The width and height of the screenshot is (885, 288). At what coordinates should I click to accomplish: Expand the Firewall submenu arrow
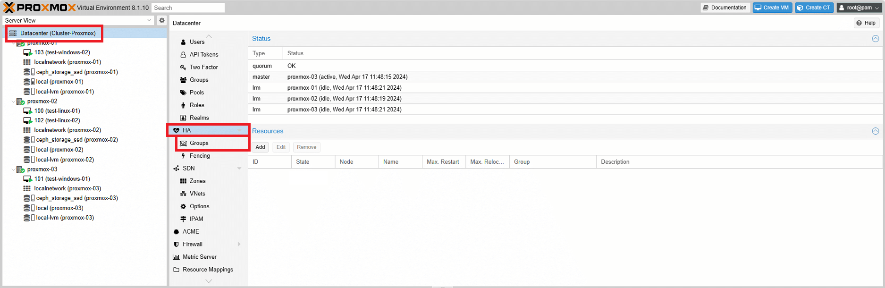239,245
